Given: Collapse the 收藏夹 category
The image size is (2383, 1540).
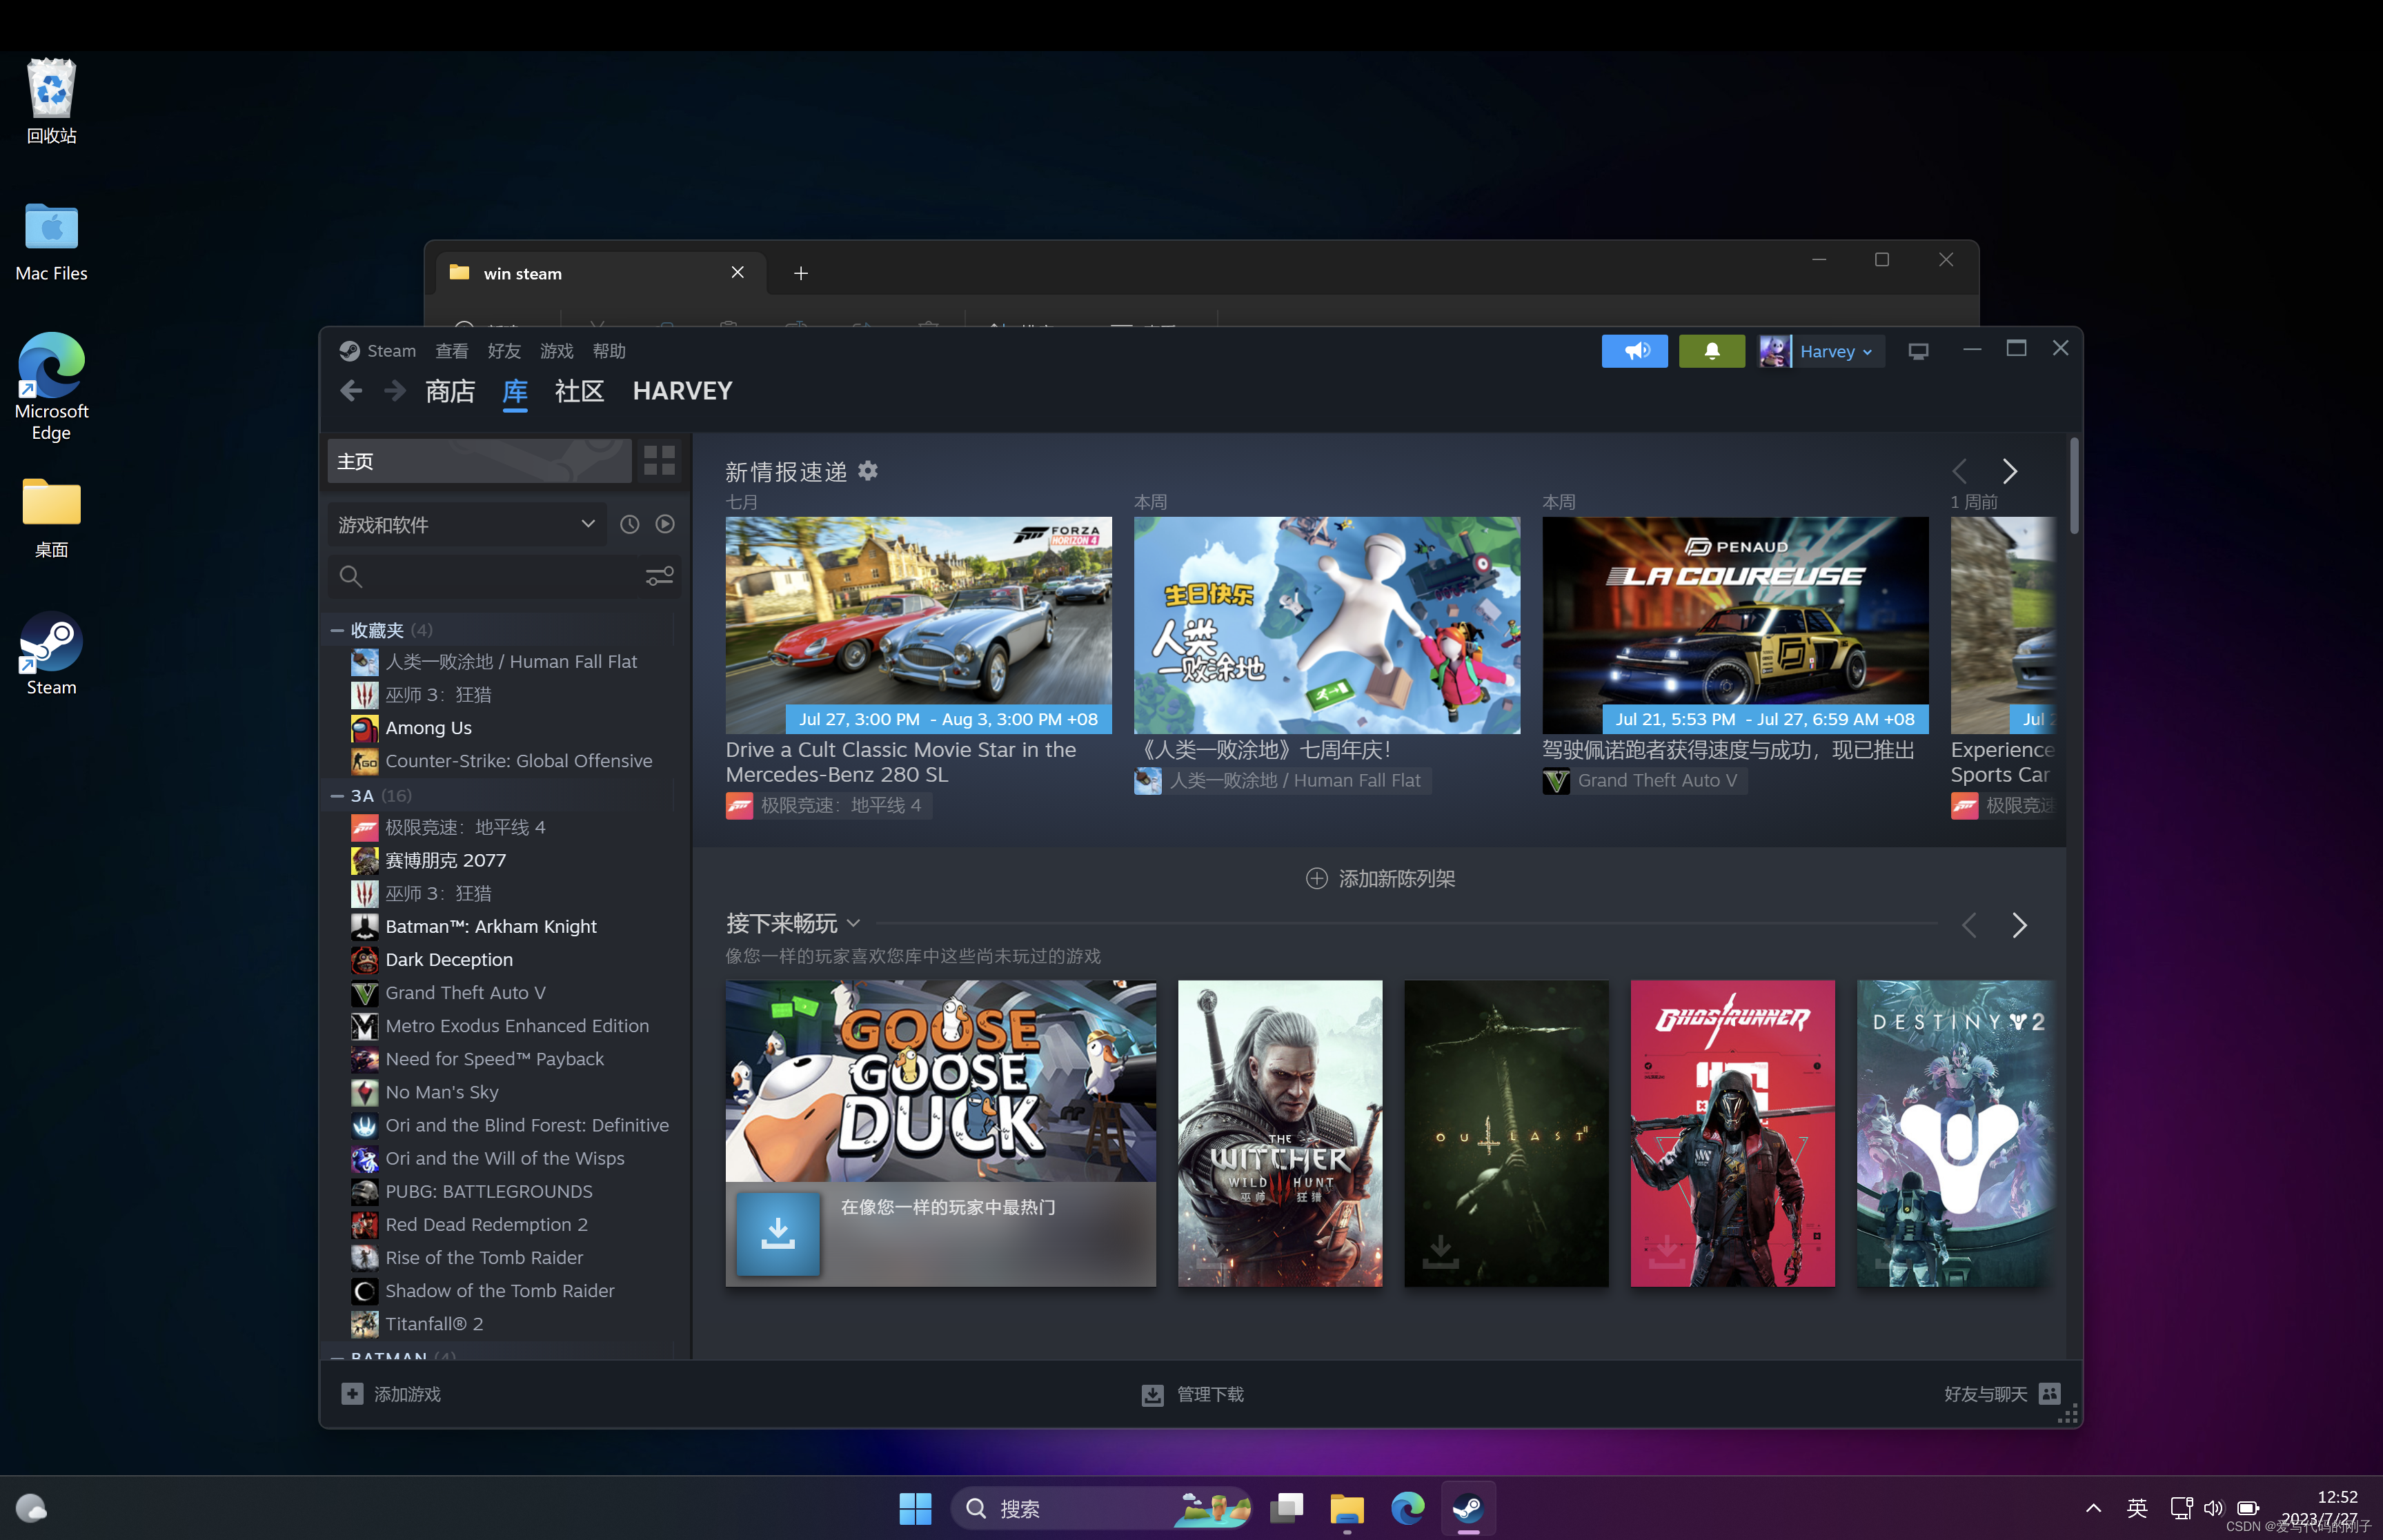Looking at the screenshot, I should click(x=337, y=630).
